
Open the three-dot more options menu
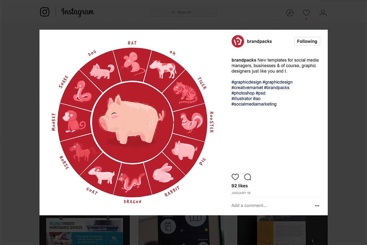coord(317,206)
